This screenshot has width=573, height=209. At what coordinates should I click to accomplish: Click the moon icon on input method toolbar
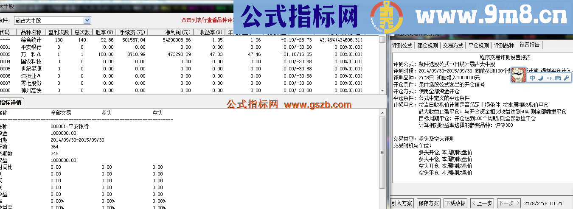541,78
